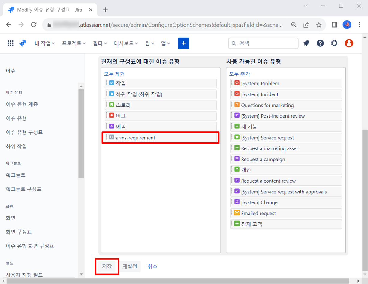Click the Jira logo icon
This screenshot has width=368, height=284.
click(23, 43)
